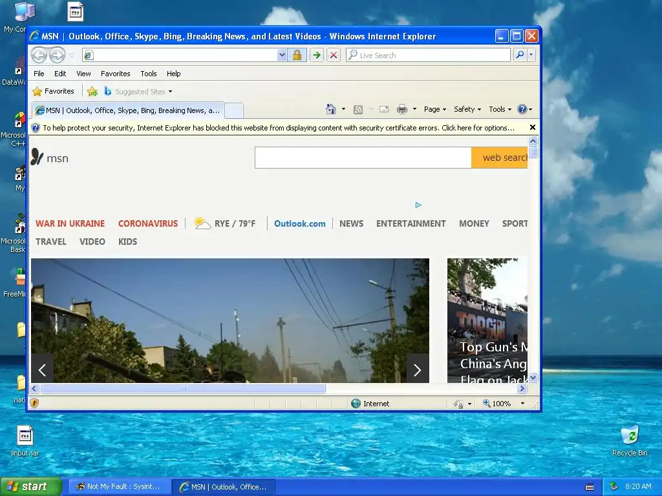
Task: Open the Favorites menu
Action: coord(115,74)
